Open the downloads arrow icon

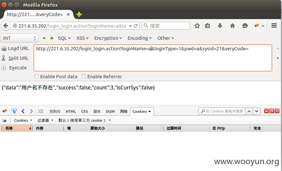(220, 26)
